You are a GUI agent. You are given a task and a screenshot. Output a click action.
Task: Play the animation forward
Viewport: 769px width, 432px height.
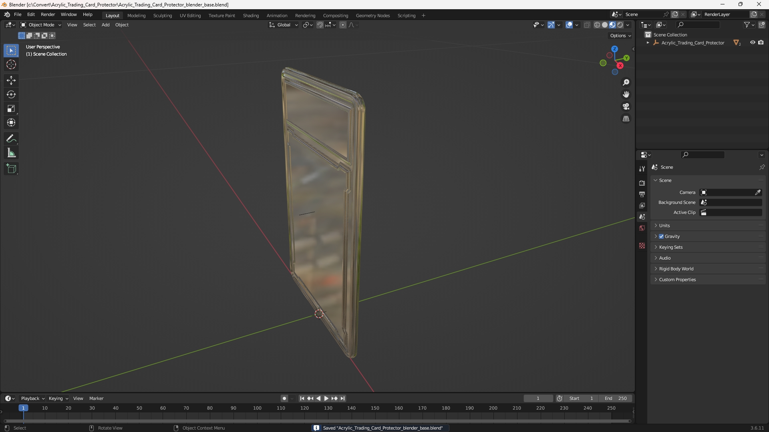point(326,398)
